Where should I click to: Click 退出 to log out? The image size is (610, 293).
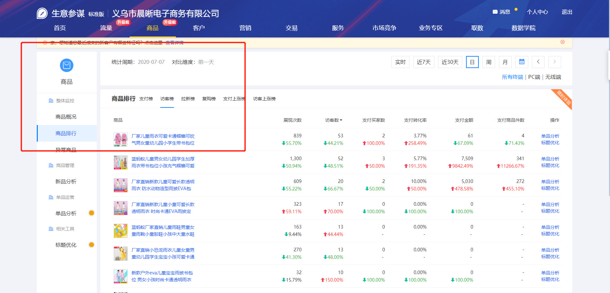point(567,12)
